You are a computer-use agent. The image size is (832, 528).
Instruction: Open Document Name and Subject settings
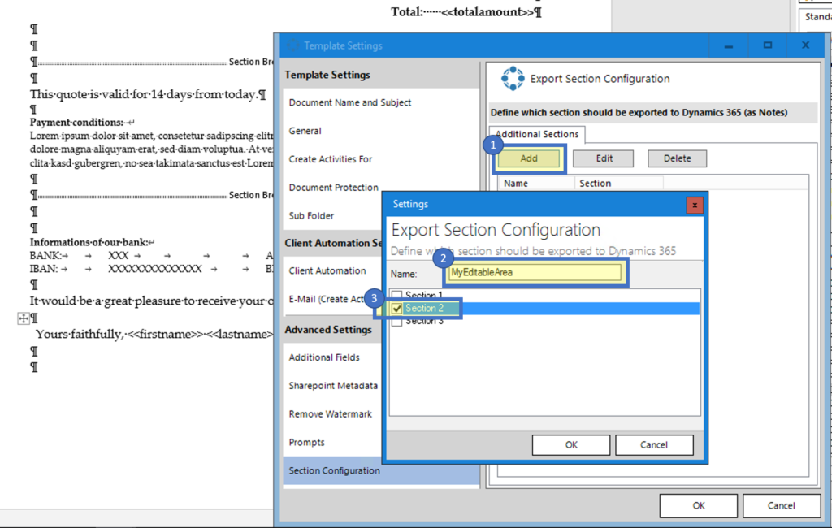click(x=349, y=102)
